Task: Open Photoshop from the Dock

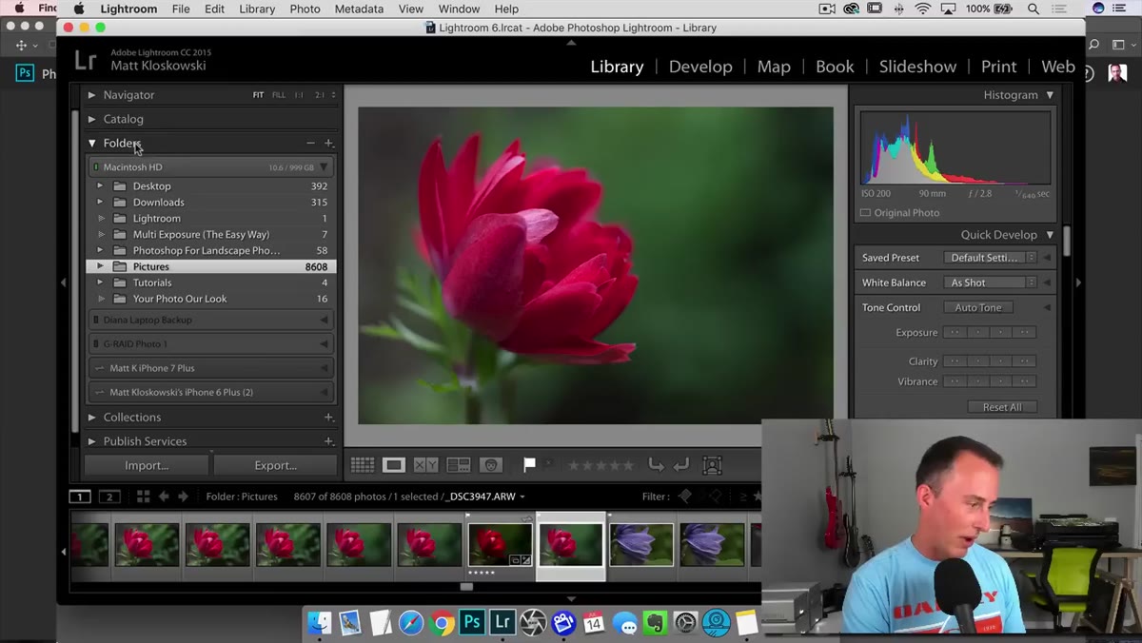Action: 472,623
